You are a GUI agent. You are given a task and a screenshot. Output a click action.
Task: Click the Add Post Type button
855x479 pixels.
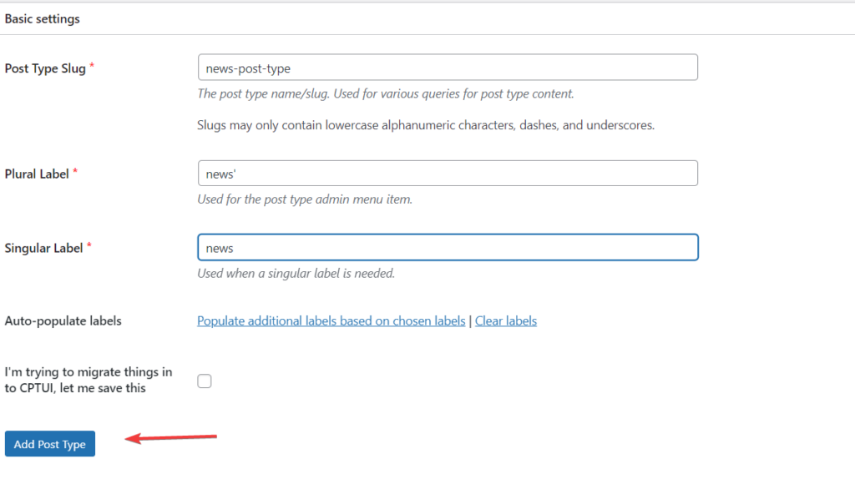tap(50, 444)
